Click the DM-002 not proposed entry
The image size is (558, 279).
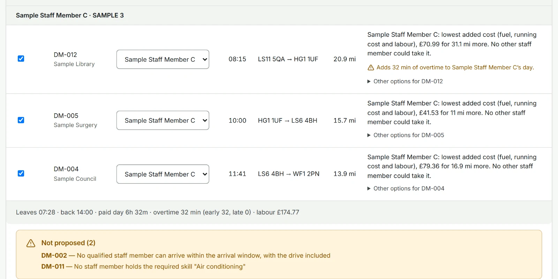tap(186, 255)
